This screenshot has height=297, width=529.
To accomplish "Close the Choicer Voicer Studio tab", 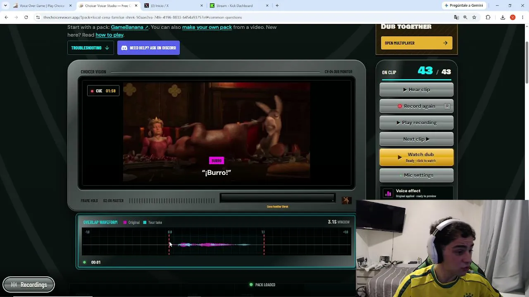I will pos(136,6).
